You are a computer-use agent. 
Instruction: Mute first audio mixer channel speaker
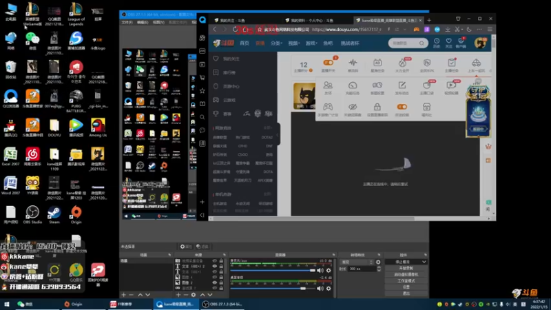point(320,270)
